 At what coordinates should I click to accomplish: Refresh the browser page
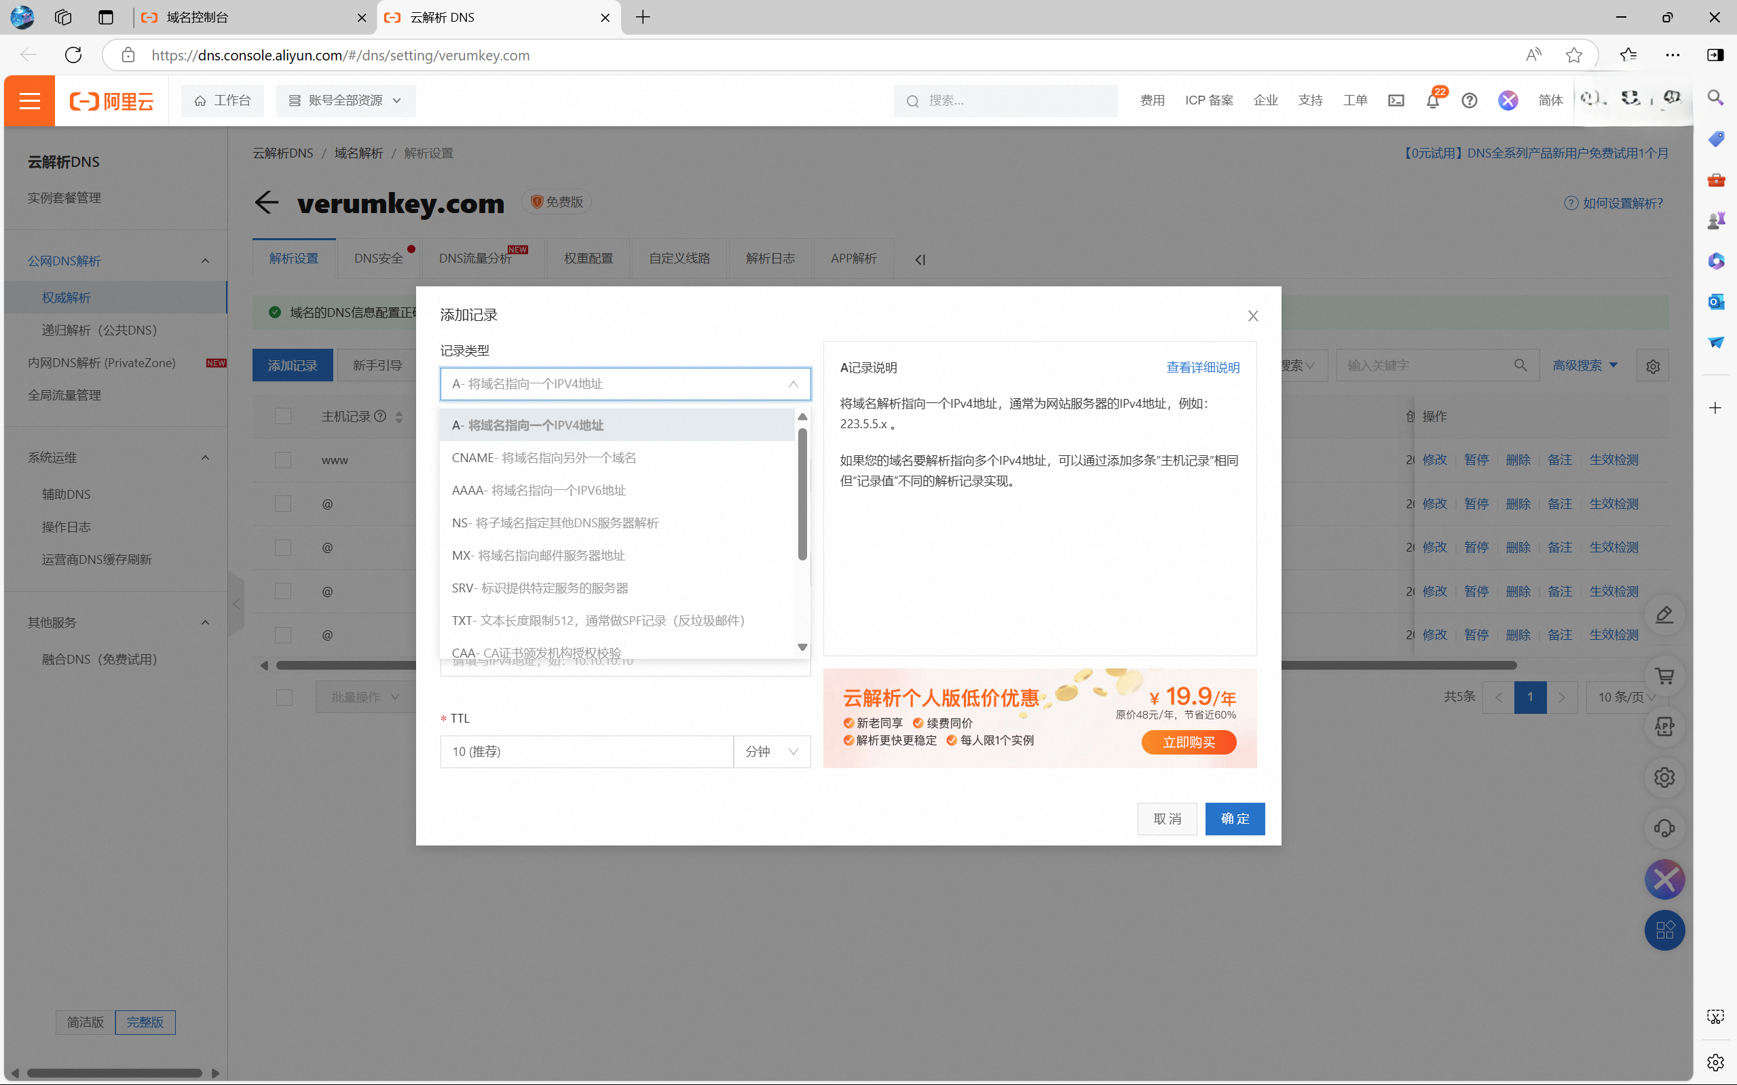tap(73, 55)
